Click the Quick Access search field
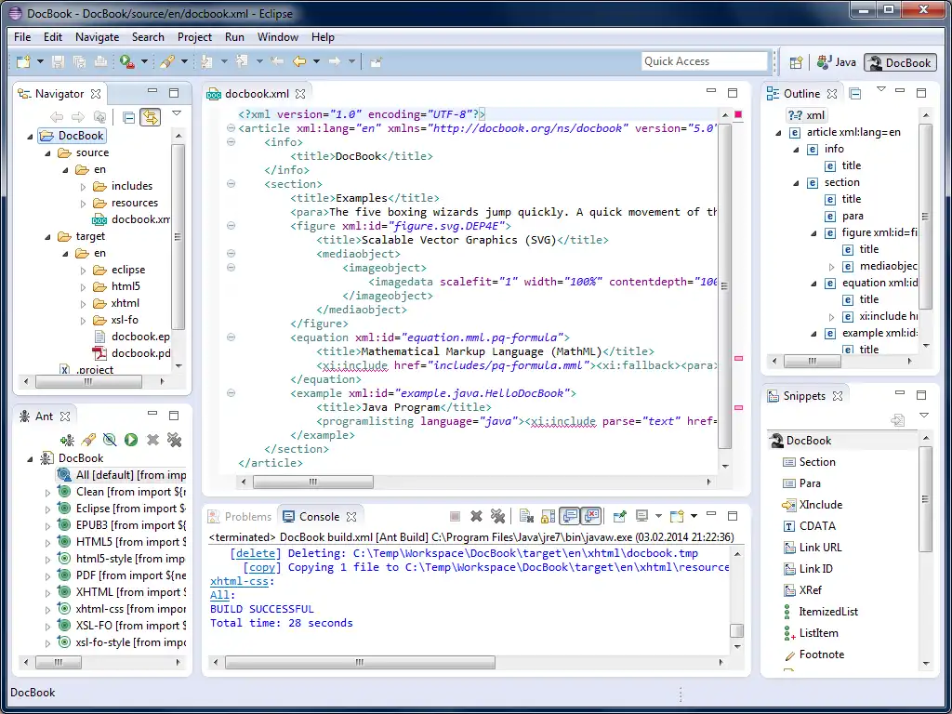This screenshot has height=714, width=952. point(705,61)
